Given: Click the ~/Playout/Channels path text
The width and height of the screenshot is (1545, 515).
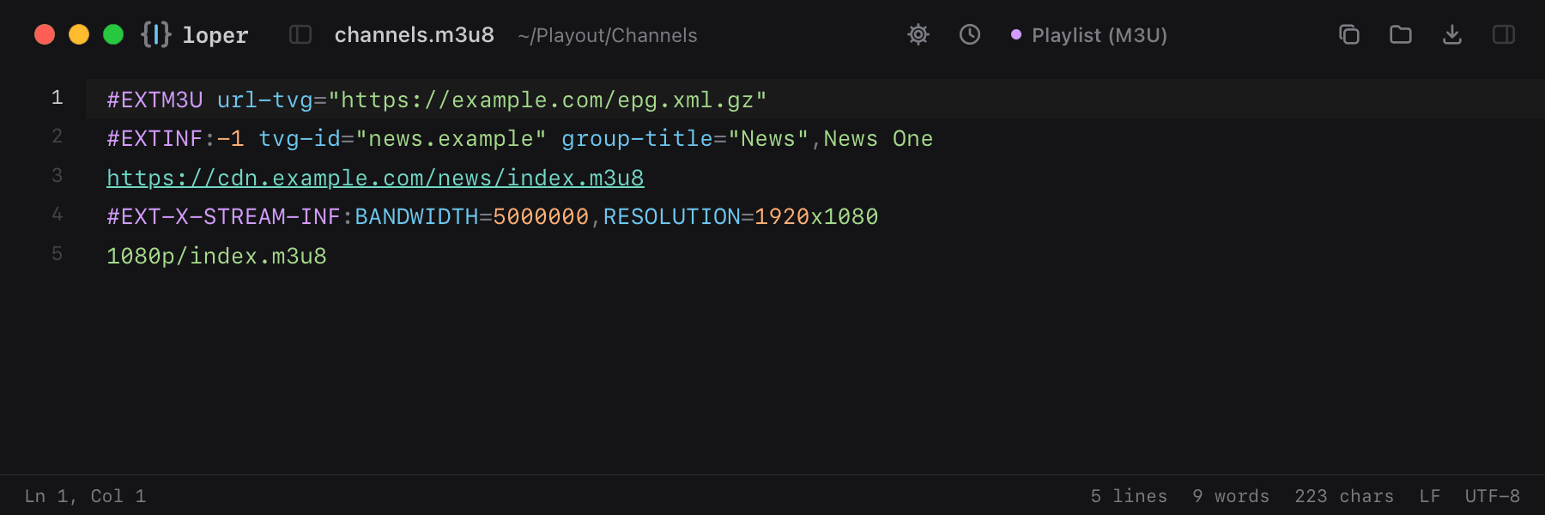Looking at the screenshot, I should (x=608, y=35).
